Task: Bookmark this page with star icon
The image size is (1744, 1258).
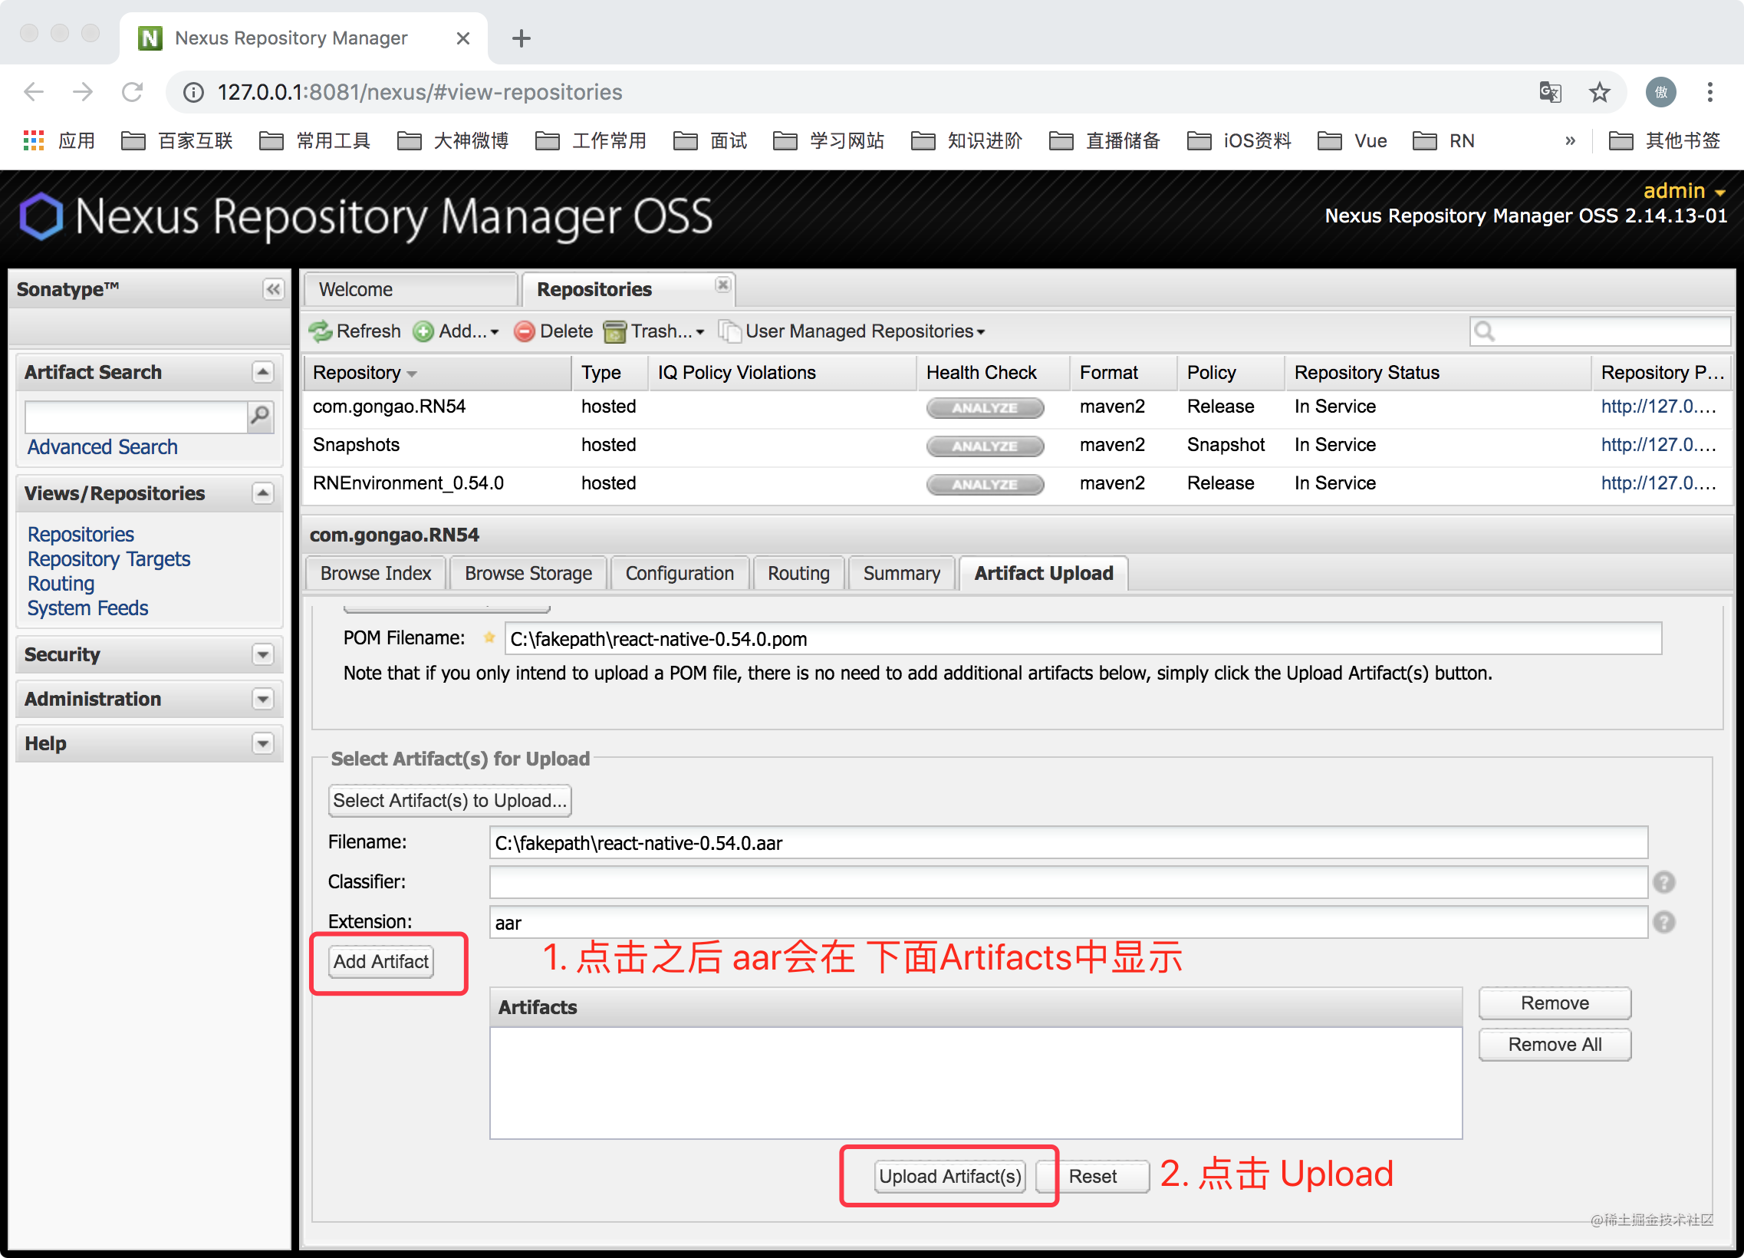Action: pos(1600,92)
